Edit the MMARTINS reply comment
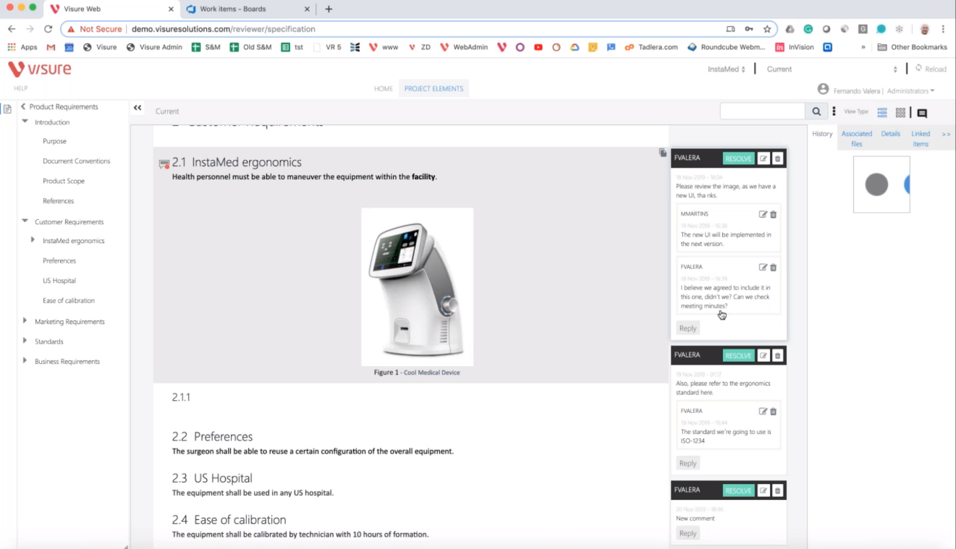 click(763, 214)
